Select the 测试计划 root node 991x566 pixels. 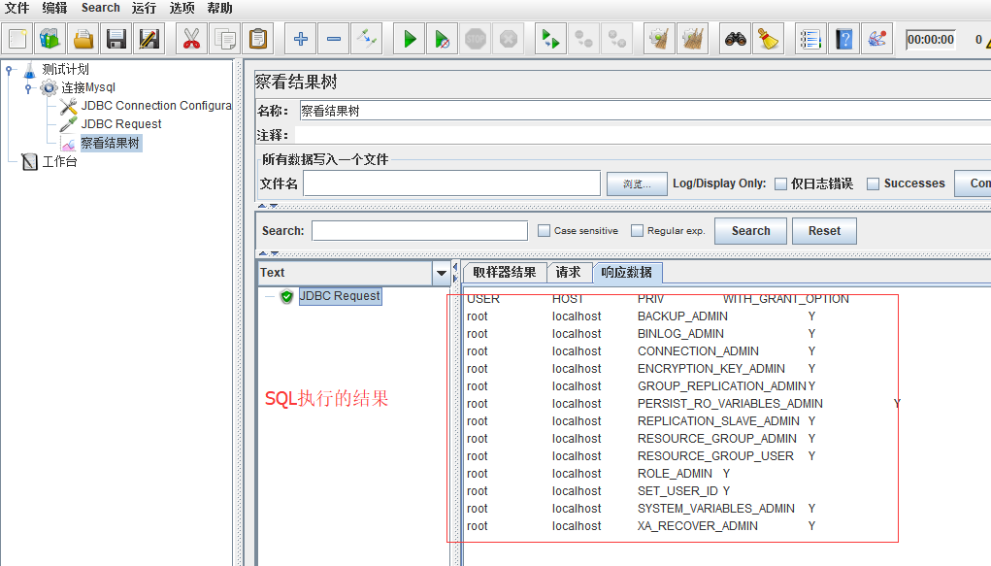point(65,70)
